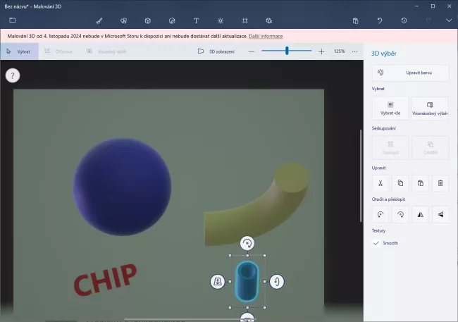Open the main menu folder icon
The width and height of the screenshot is (458, 322).
coord(12,20)
